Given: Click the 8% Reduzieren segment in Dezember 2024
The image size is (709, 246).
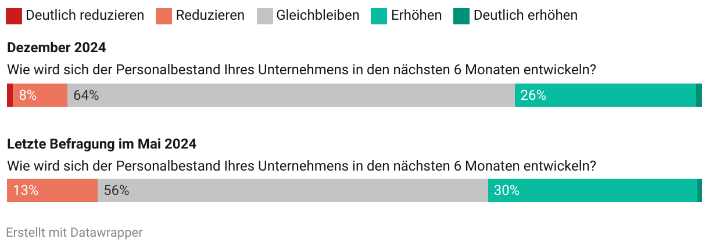Looking at the screenshot, I should click(40, 95).
